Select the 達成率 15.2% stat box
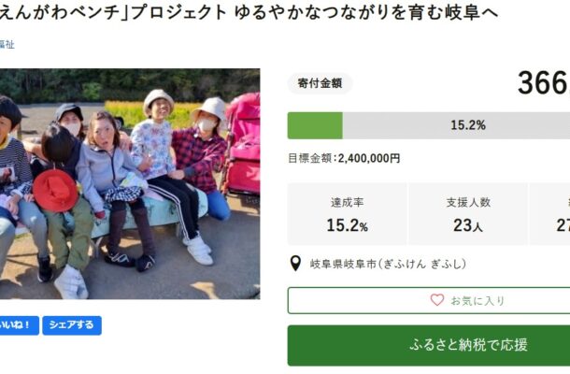Image resolution: width=570 pixels, height=374 pixels. click(x=348, y=214)
